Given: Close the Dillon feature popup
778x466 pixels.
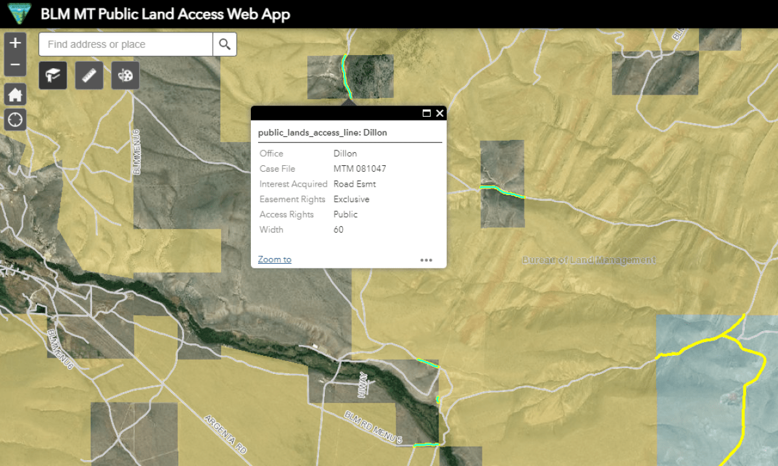Looking at the screenshot, I should tap(440, 113).
